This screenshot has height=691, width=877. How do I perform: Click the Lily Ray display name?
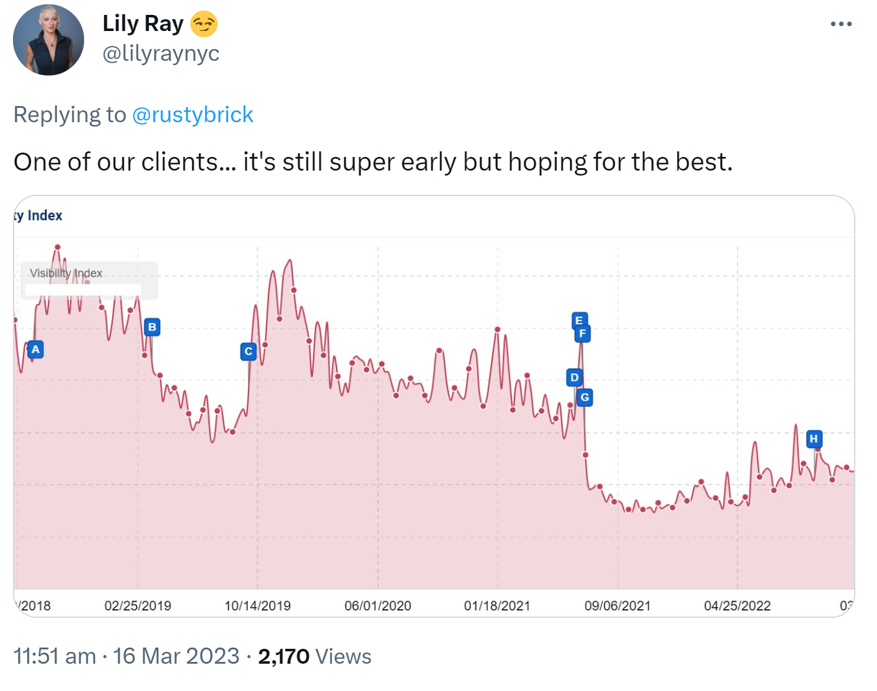click(143, 23)
